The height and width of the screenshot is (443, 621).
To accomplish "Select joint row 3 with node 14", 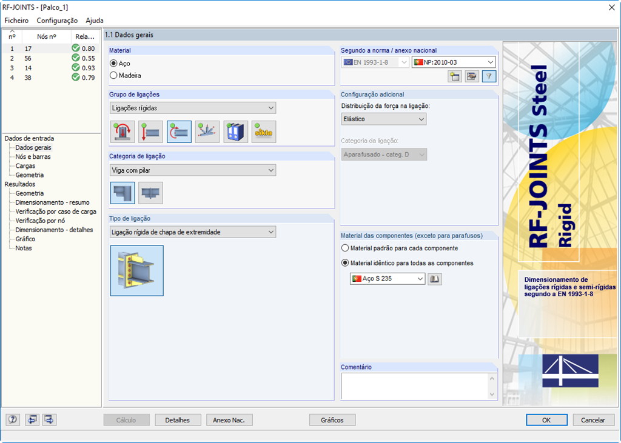I will pos(51,68).
